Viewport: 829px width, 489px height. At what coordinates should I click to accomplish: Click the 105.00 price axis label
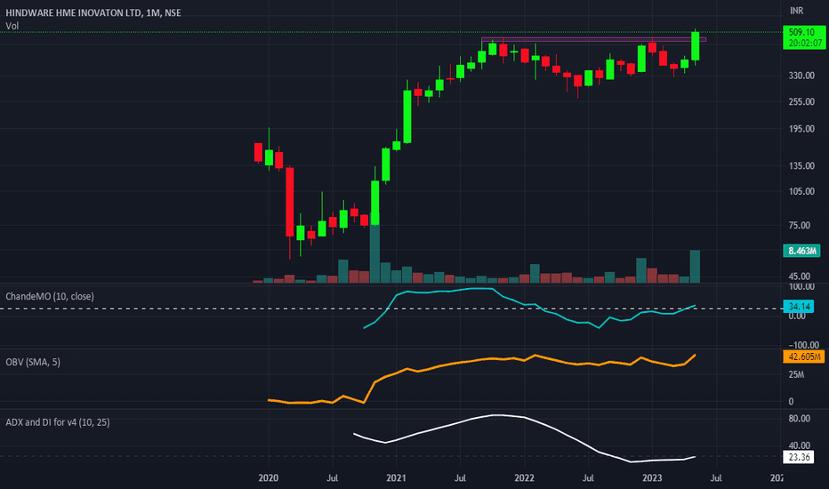pyautogui.click(x=801, y=191)
